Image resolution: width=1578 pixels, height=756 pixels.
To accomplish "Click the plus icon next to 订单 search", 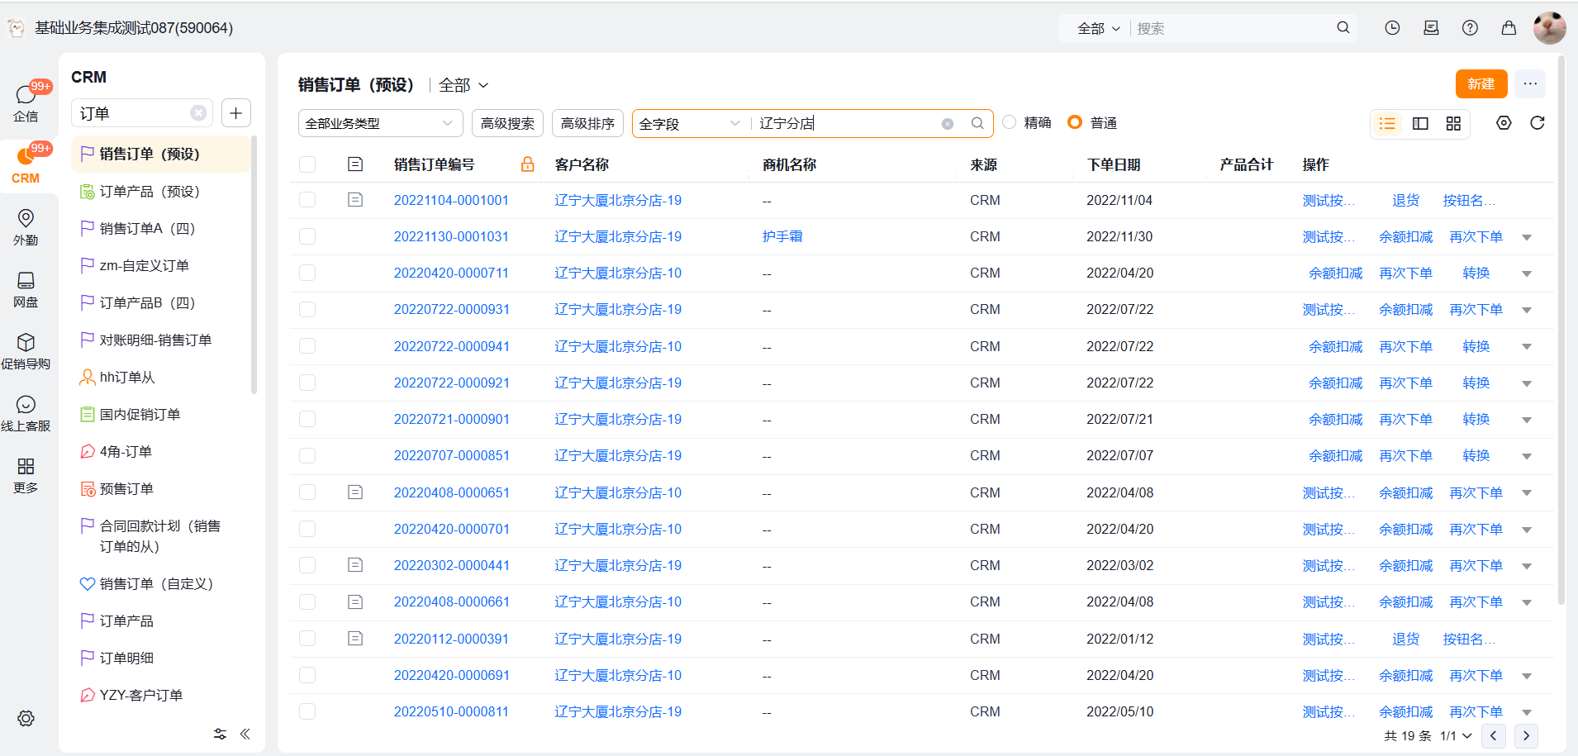I will tap(236, 113).
